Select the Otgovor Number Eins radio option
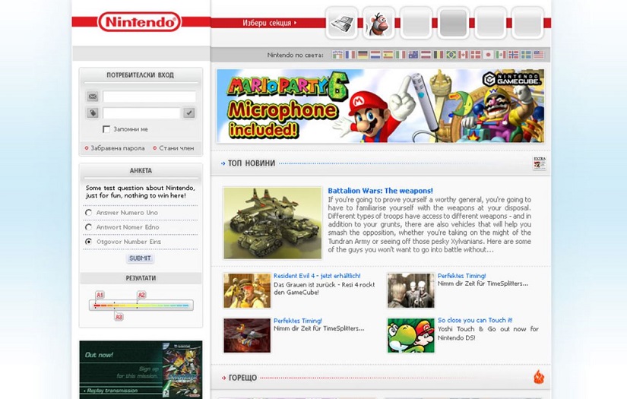 pyautogui.click(x=88, y=242)
